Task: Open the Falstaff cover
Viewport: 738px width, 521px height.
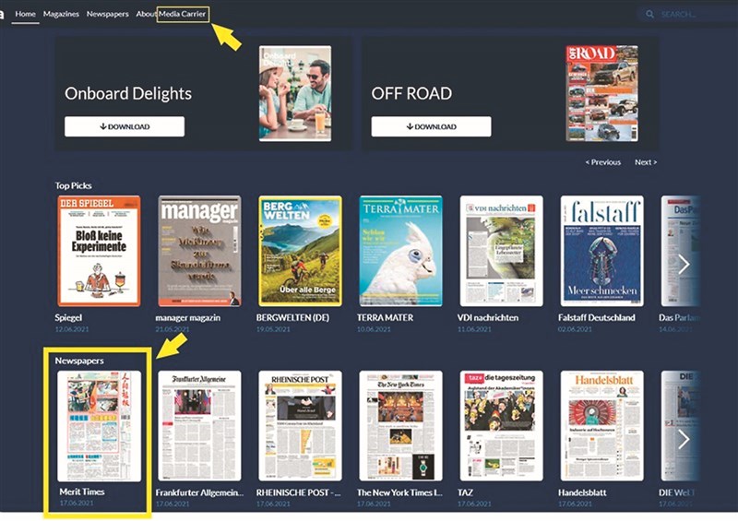Action: (x=602, y=251)
